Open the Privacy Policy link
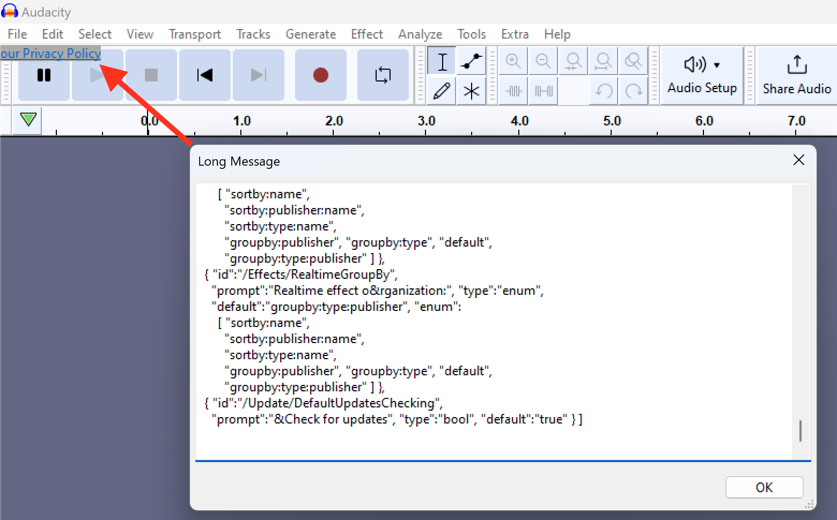Image resolution: width=837 pixels, height=520 pixels. click(50, 53)
